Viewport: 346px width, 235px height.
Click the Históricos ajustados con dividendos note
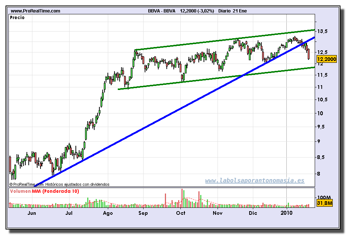click(x=77, y=184)
